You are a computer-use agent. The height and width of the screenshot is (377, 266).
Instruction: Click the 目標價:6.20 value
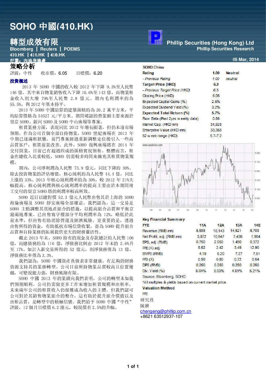pos(89,73)
